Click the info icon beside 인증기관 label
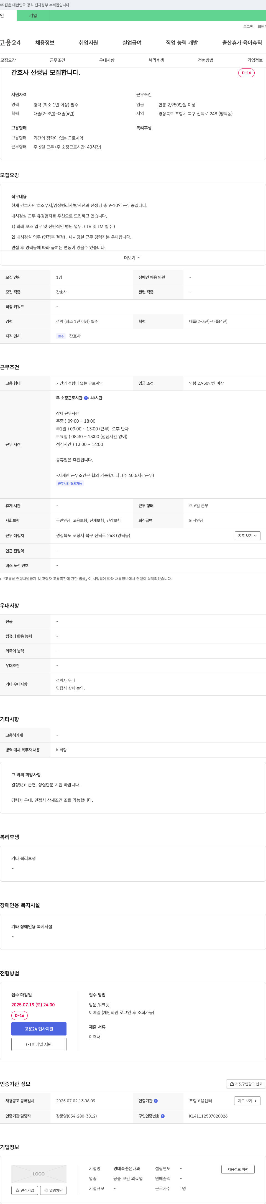This screenshot has width=266, height=1204. (156, 1101)
